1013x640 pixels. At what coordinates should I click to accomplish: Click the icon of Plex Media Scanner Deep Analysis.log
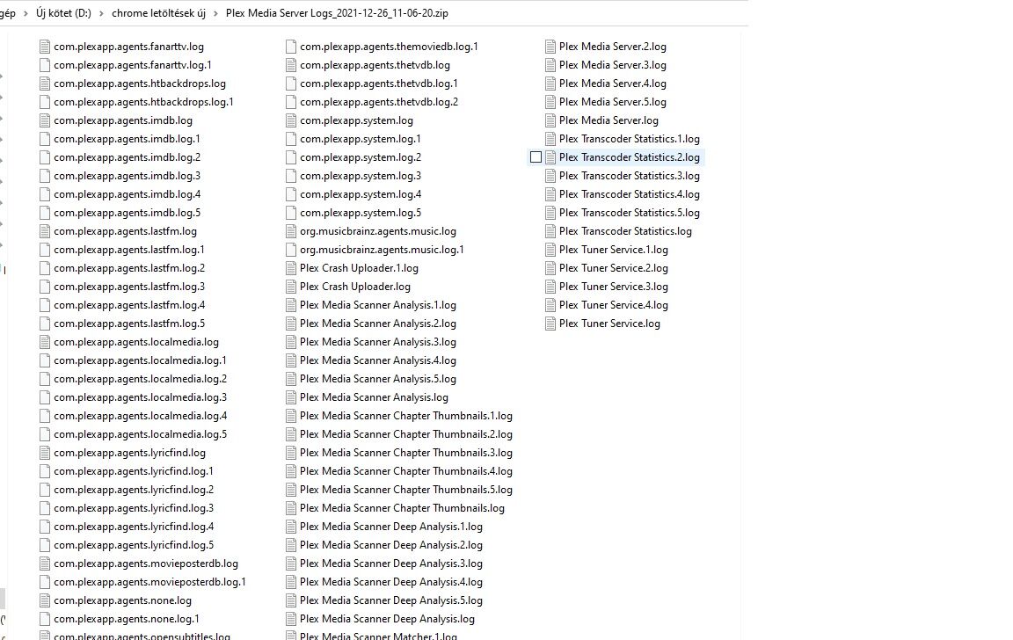(x=291, y=619)
